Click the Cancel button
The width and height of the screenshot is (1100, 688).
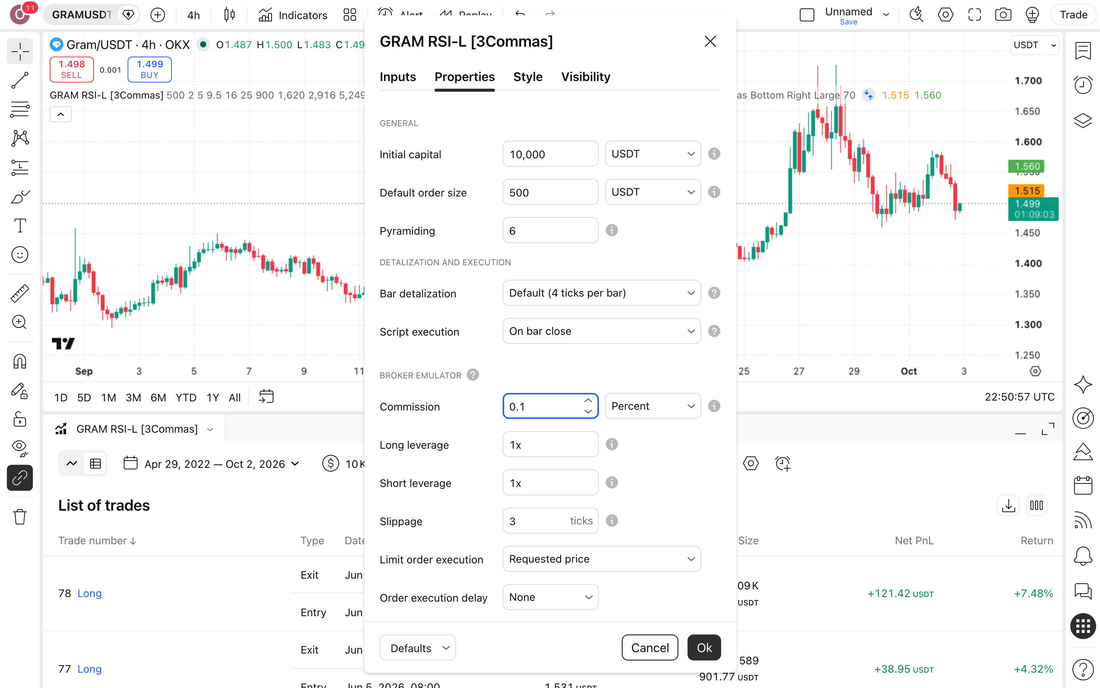[x=650, y=647]
